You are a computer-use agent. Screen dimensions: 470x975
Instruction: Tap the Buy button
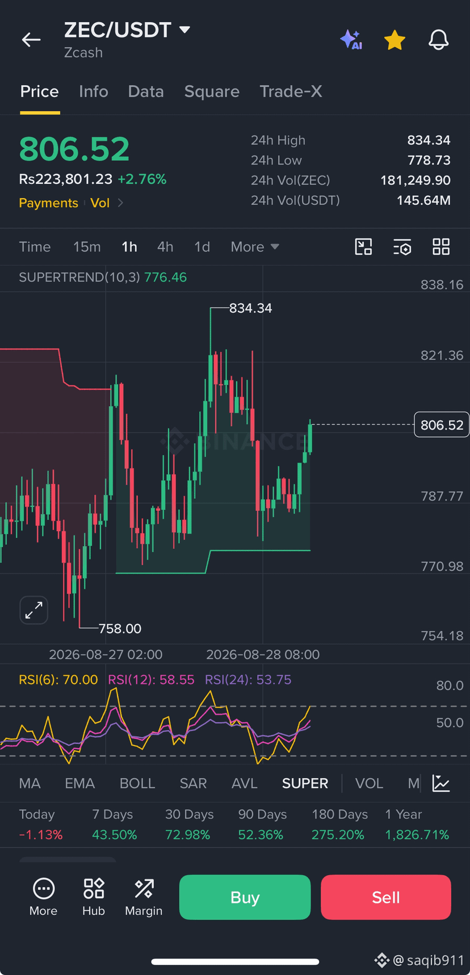click(x=245, y=897)
